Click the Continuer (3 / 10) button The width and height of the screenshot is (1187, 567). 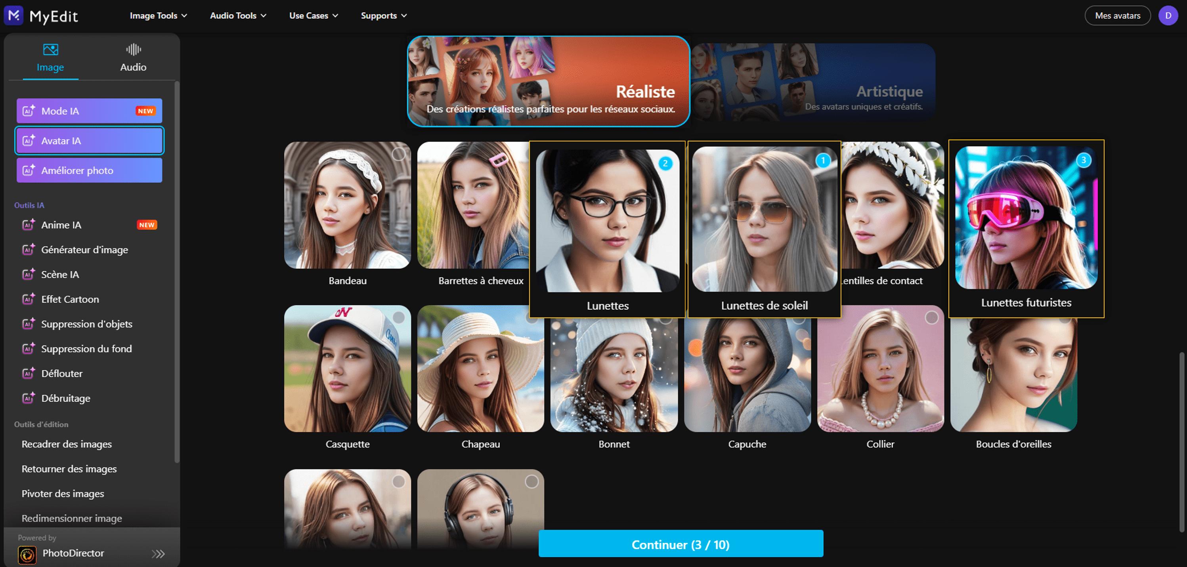680,544
